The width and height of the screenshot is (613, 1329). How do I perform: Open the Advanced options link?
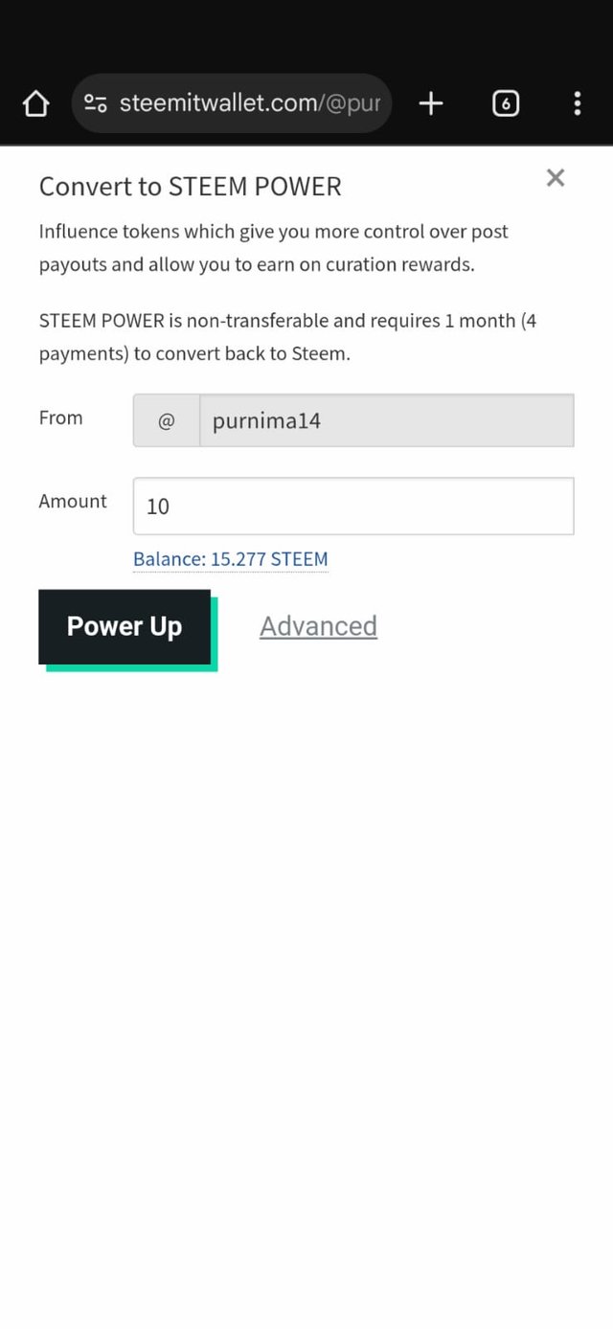coord(318,626)
